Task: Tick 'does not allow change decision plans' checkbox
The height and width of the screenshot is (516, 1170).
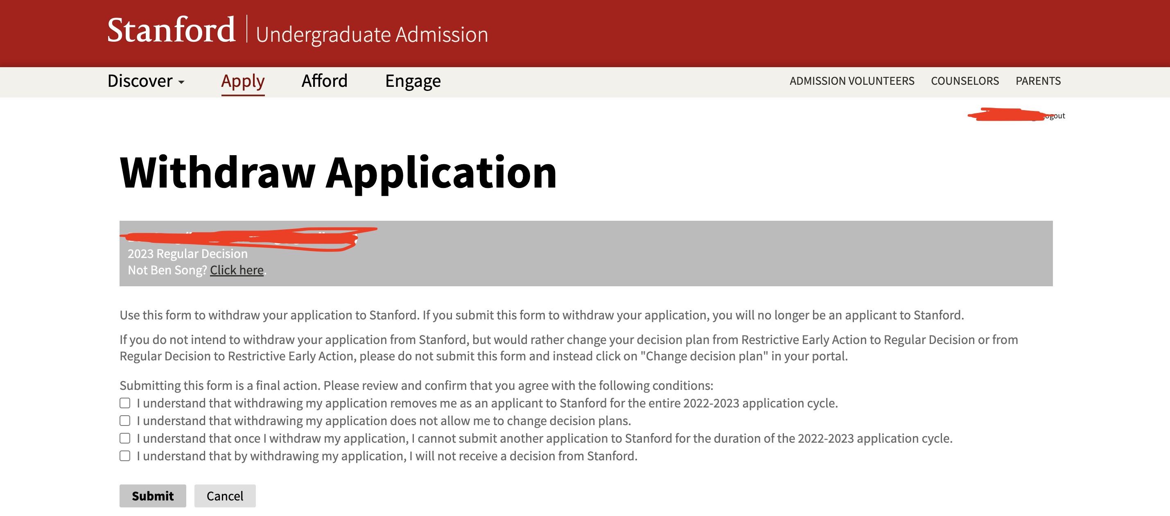Action: pyautogui.click(x=125, y=421)
